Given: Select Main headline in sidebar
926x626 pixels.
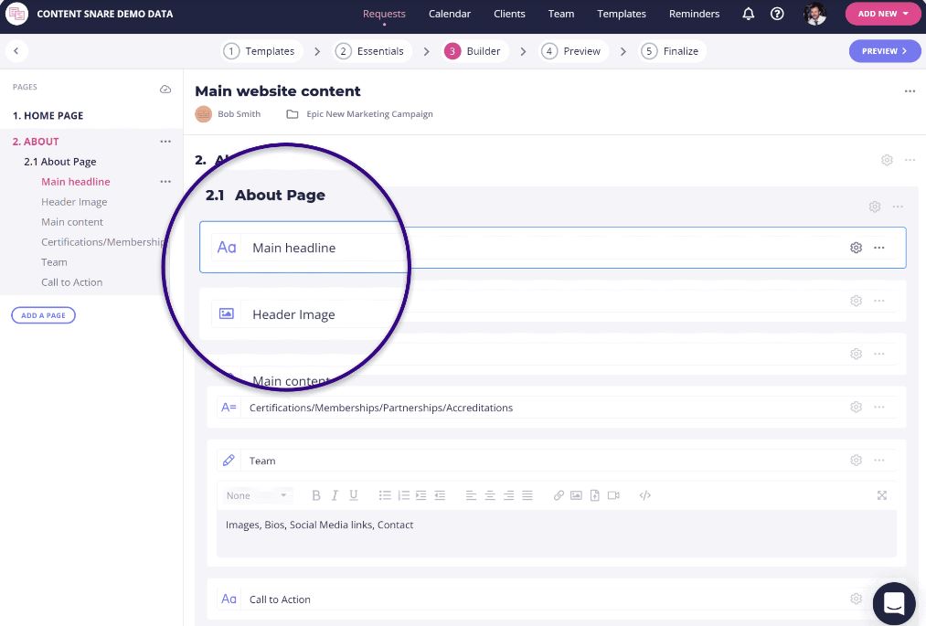Looking at the screenshot, I should click(76, 182).
